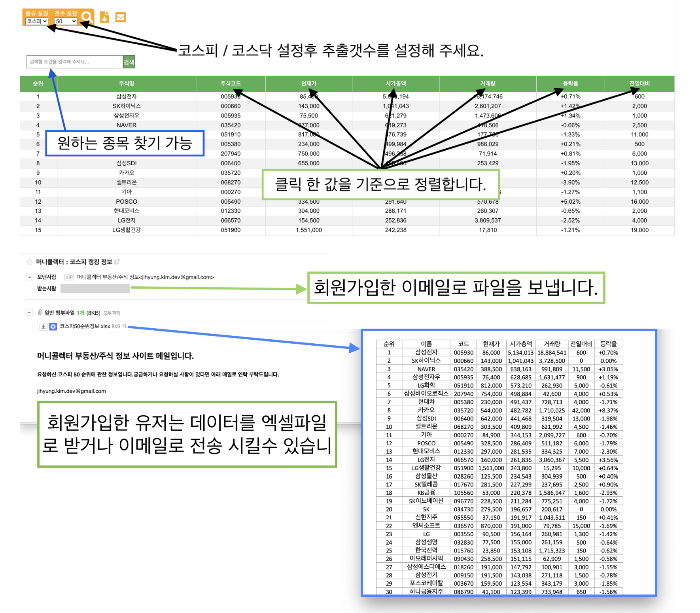Image resolution: width=700 pixels, height=613 pixels.
Task: Star the 머니콜렉터 코스피 랭킹 email
Action: point(29,262)
